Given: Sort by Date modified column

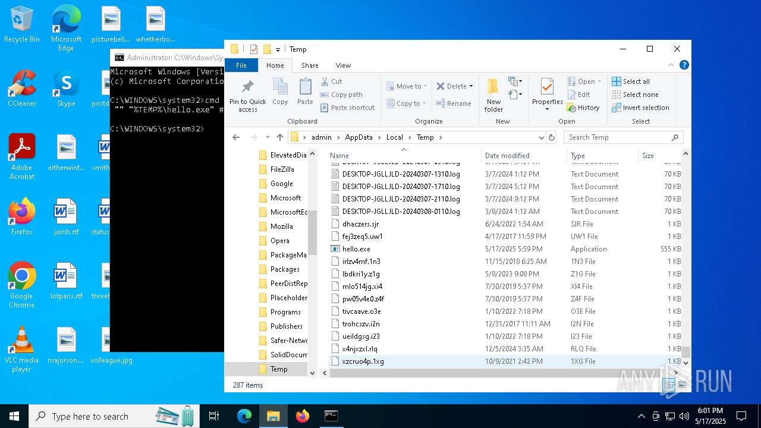Looking at the screenshot, I should point(524,155).
